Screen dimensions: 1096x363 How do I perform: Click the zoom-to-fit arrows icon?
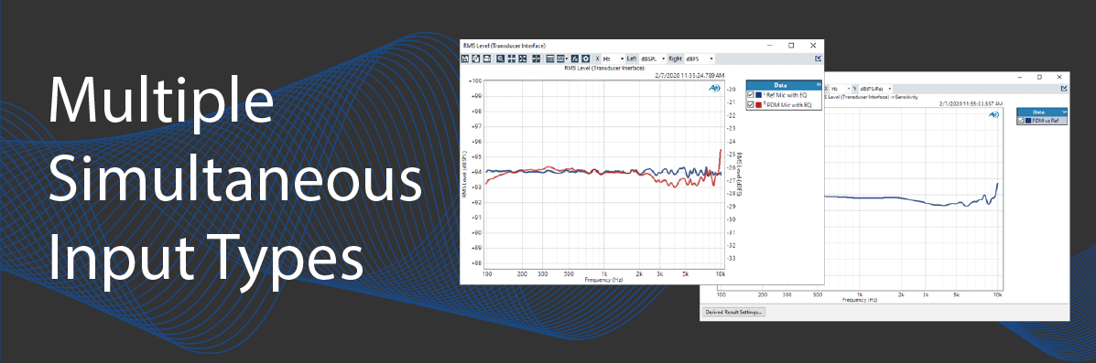523,59
